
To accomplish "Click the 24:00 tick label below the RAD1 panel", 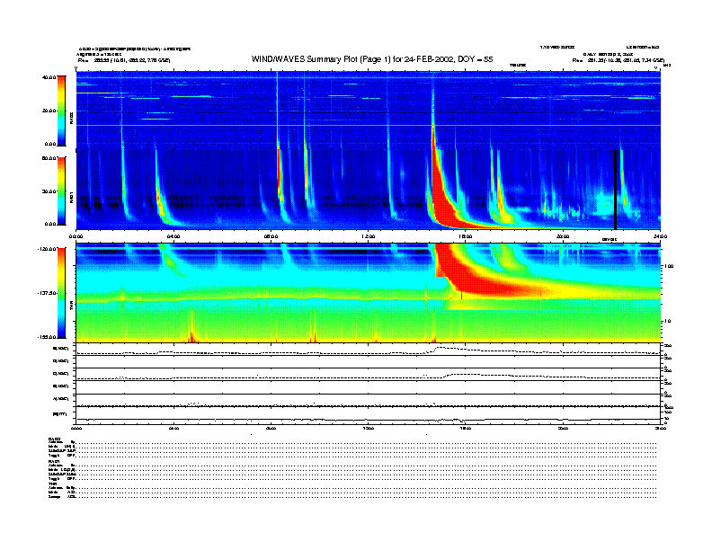I will click(x=660, y=236).
